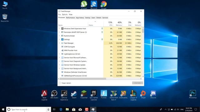Select the OBS Studio shortcut
The width and height of the screenshot is (200, 112).
pos(54,94)
